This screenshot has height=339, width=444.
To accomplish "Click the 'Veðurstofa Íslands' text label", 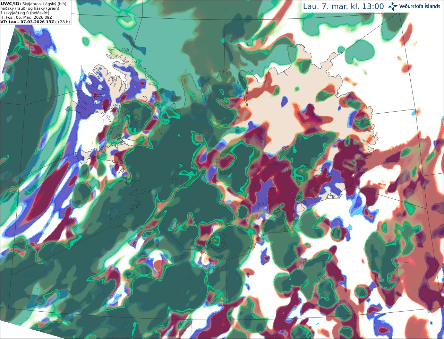I will pos(420,6).
